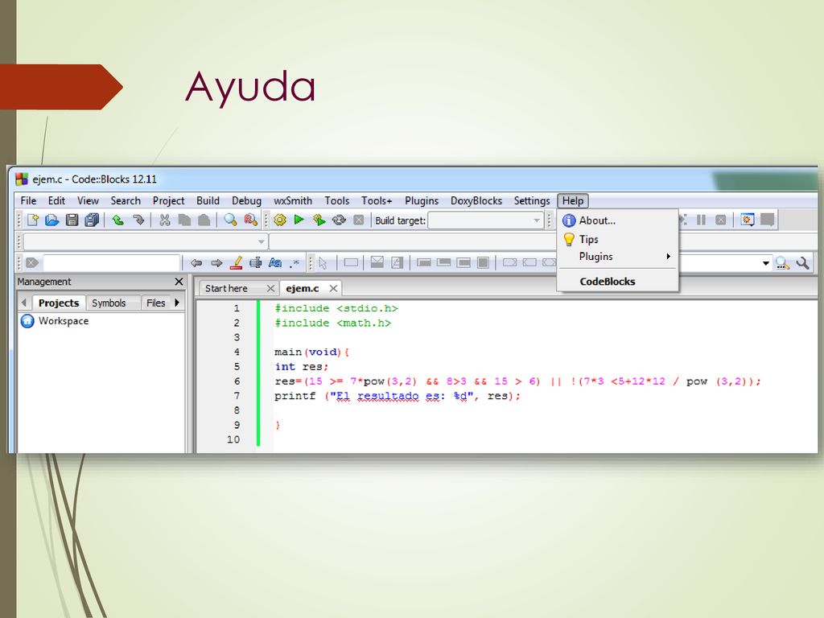The height and width of the screenshot is (618, 824).
Task: Switch to the Start here tab
Action: [x=226, y=289]
